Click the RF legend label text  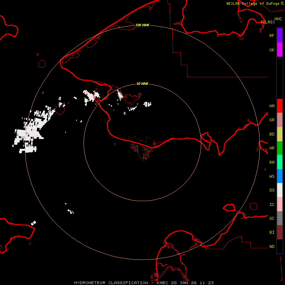(272, 35)
